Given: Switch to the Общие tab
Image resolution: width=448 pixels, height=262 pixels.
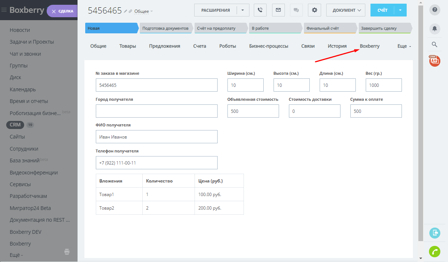Looking at the screenshot, I should coord(98,46).
